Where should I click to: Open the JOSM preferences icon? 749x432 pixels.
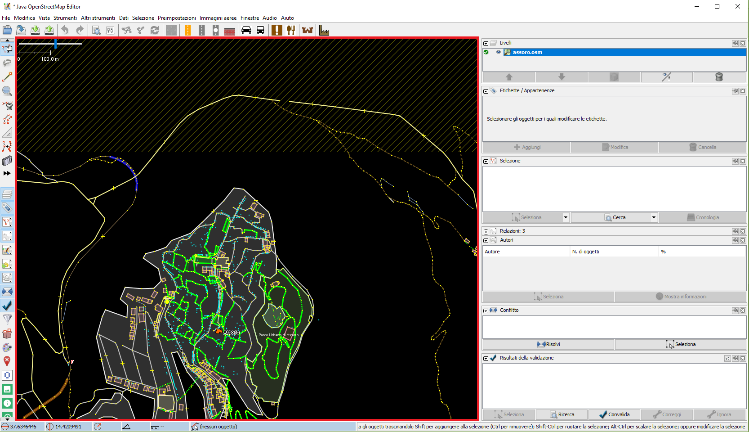pos(110,30)
